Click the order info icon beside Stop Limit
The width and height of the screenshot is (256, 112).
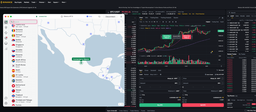pos(161,74)
